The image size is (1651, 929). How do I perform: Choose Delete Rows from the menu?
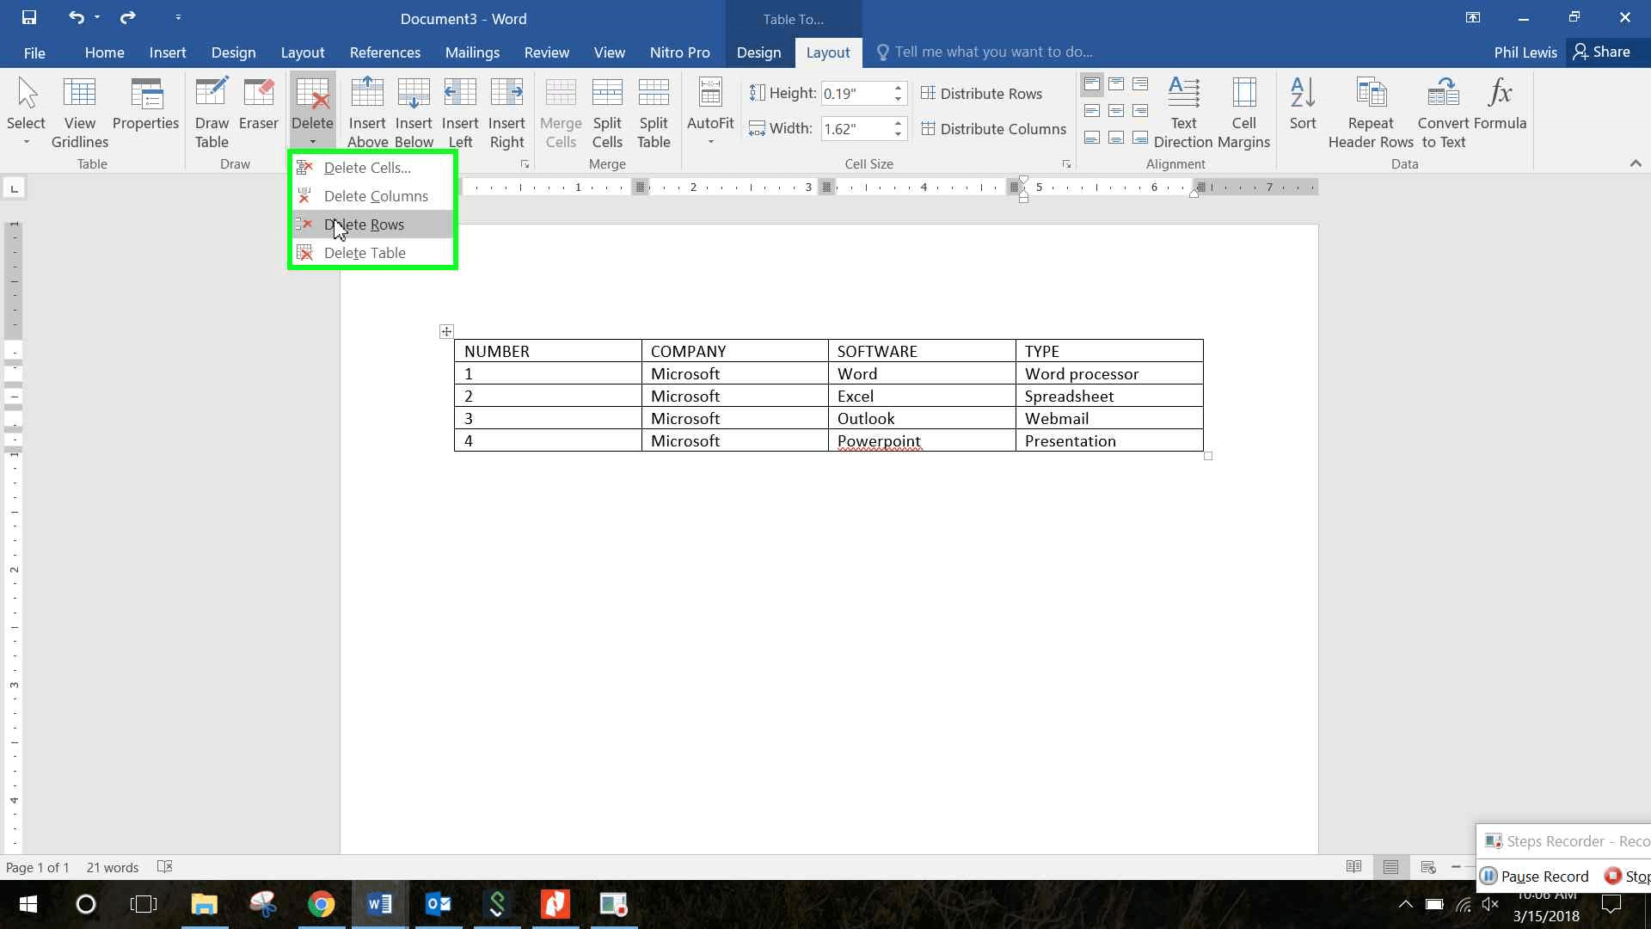pyautogui.click(x=364, y=225)
